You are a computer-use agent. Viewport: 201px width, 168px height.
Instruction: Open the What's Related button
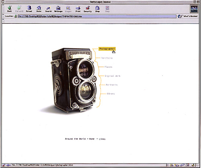coord(188,16)
